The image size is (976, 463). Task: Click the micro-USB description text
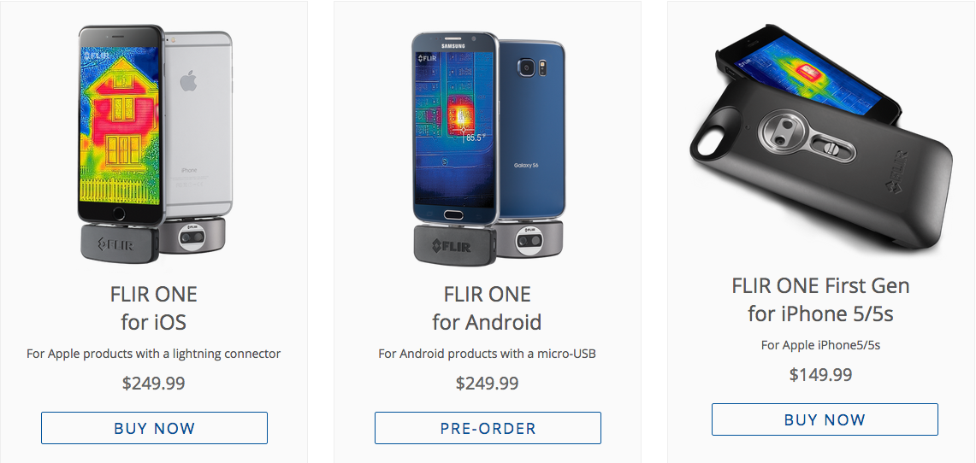(488, 354)
